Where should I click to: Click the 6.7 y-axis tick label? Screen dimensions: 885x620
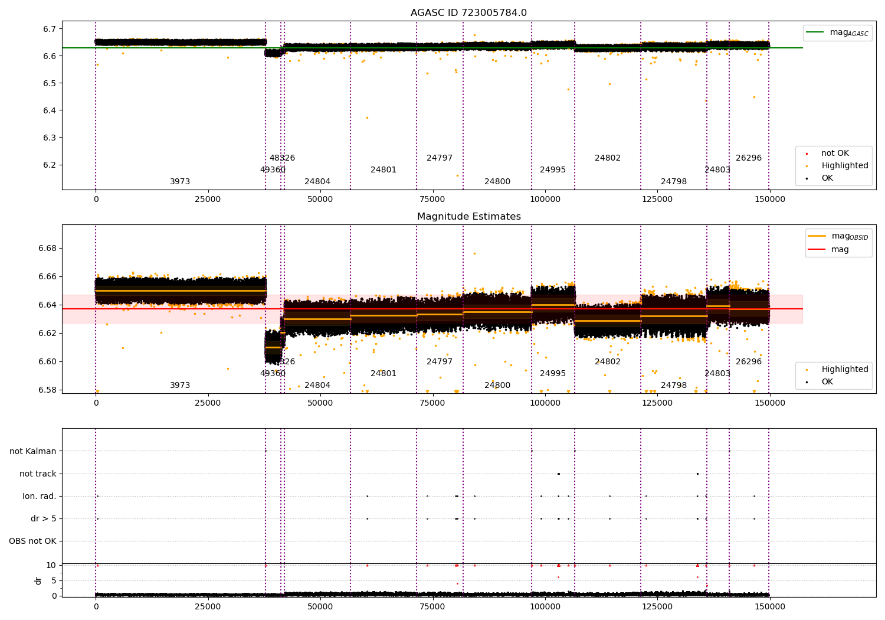[x=50, y=29]
